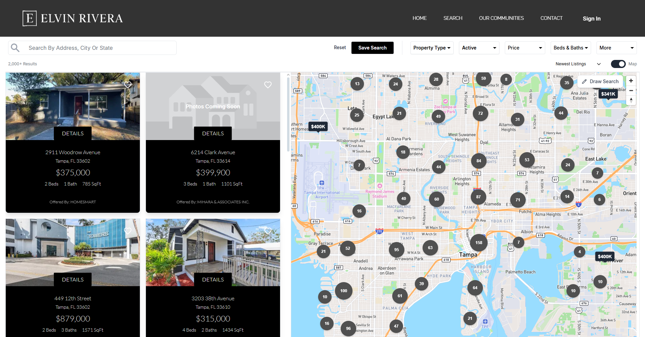Open the CONTACT page from the navbar
Image resolution: width=645 pixels, height=337 pixels.
pos(551,18)
